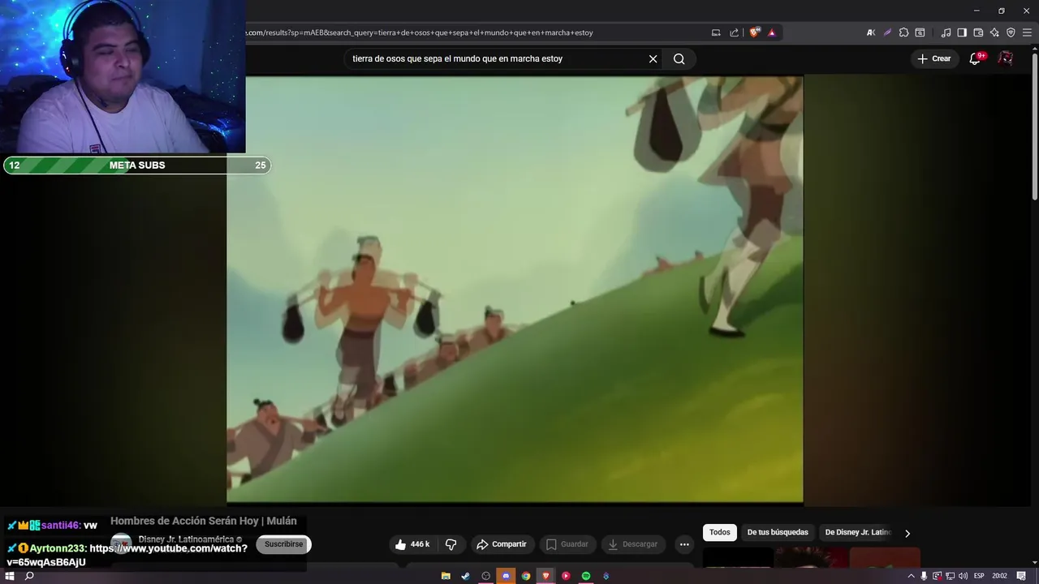Open the purple feather extension icon
The image size is (1039, 584).
[887, 32]
